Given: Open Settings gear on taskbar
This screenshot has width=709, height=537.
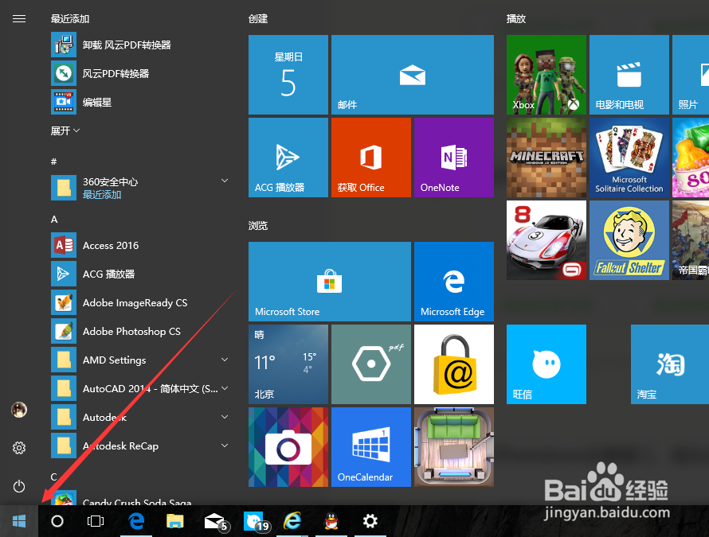Looking at the screenshot, I should [370, 521].
